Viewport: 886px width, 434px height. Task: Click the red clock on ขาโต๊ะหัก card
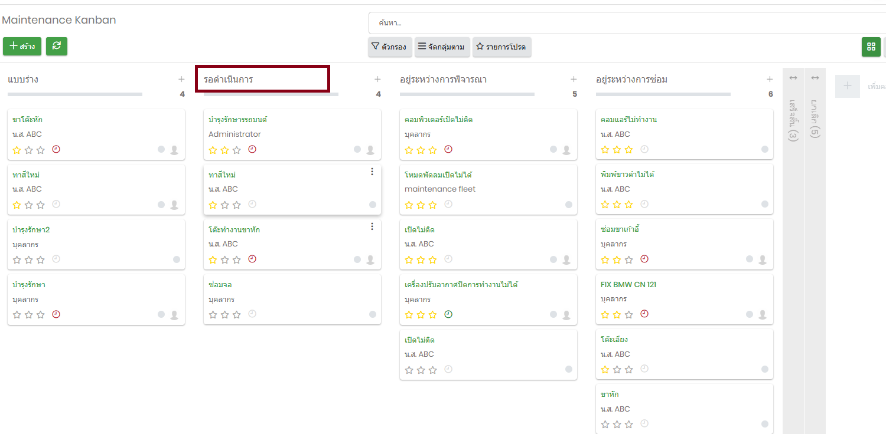pos(56,150)
